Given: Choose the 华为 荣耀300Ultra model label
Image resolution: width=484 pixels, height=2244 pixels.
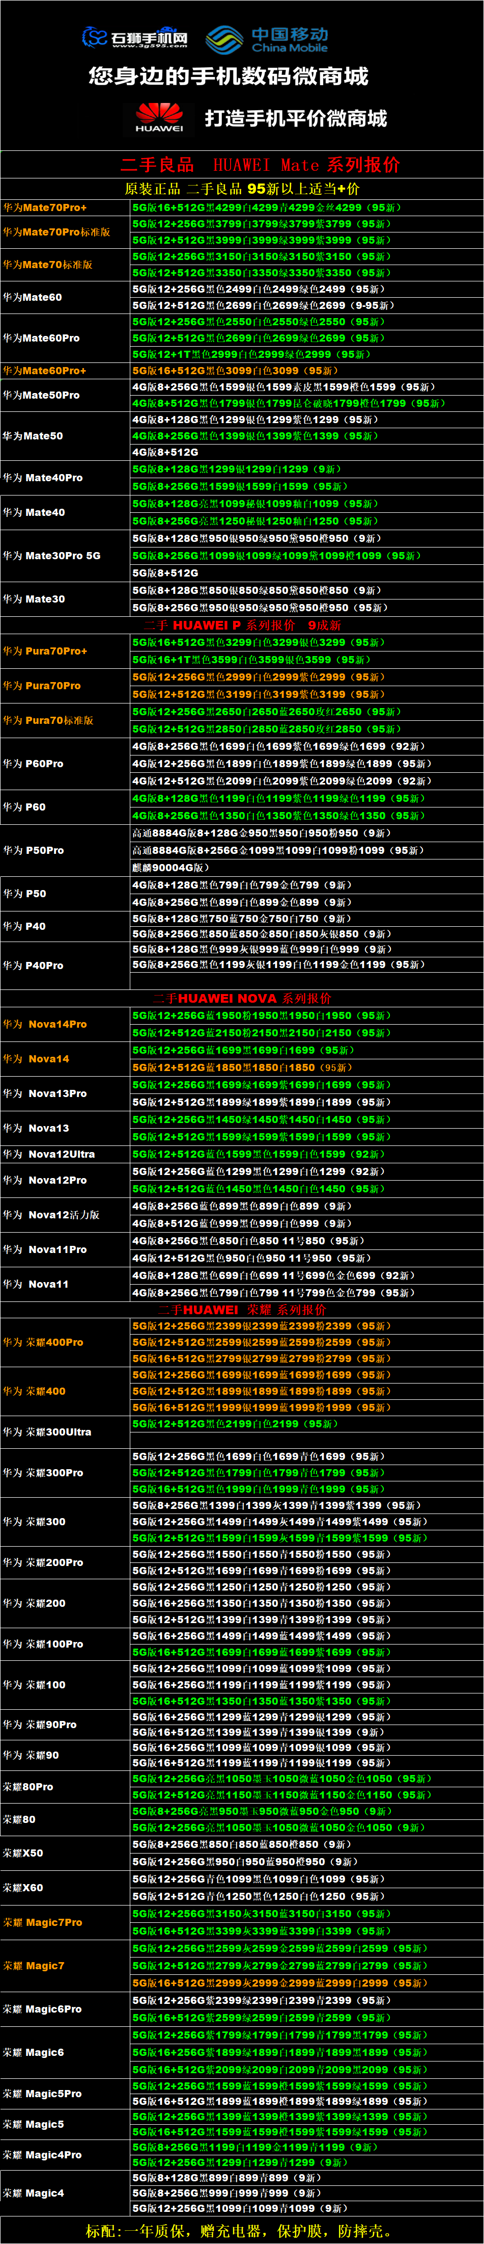Looking at the screenshot, I should point(47,1431).
